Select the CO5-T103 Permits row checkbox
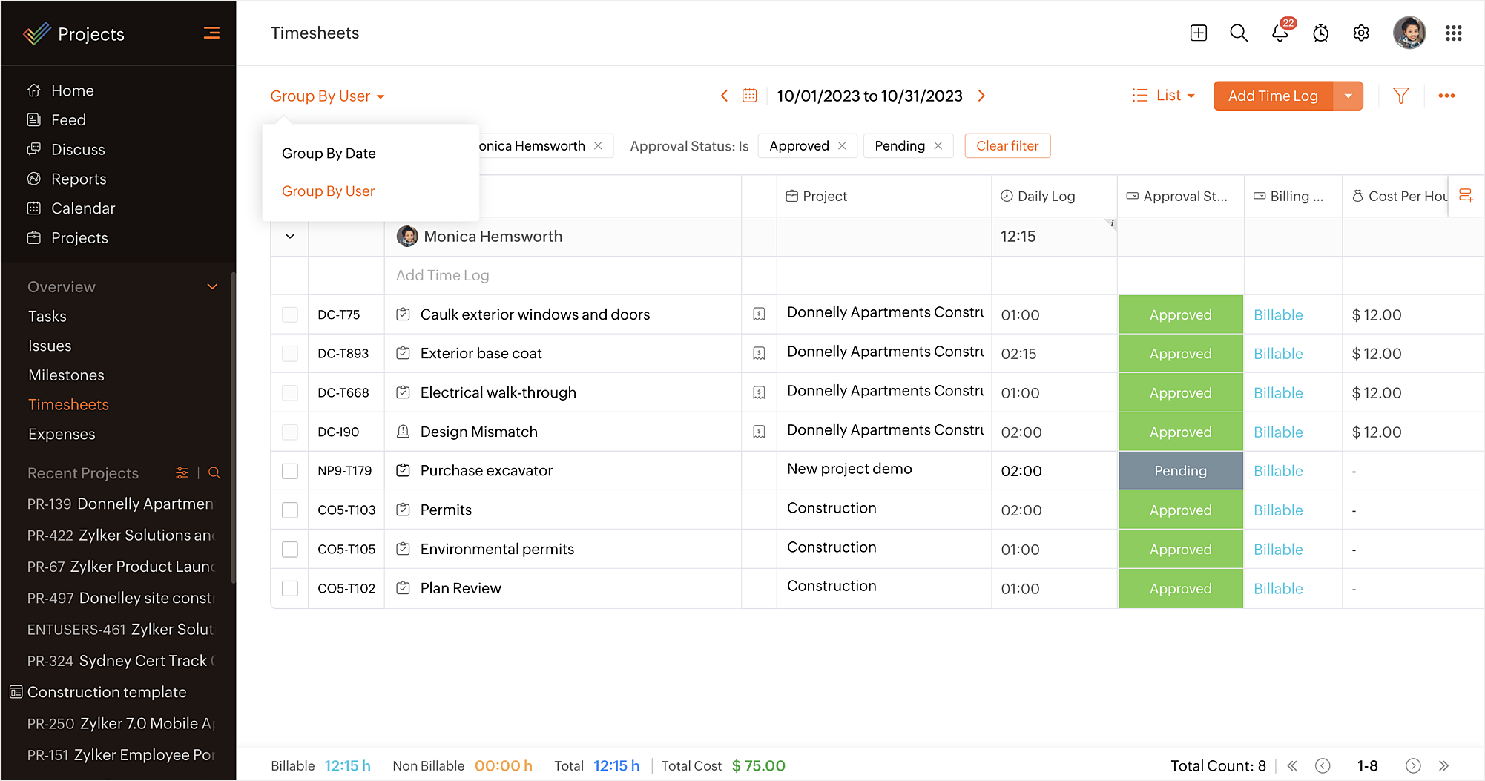1485x781 pixels. 290,510
